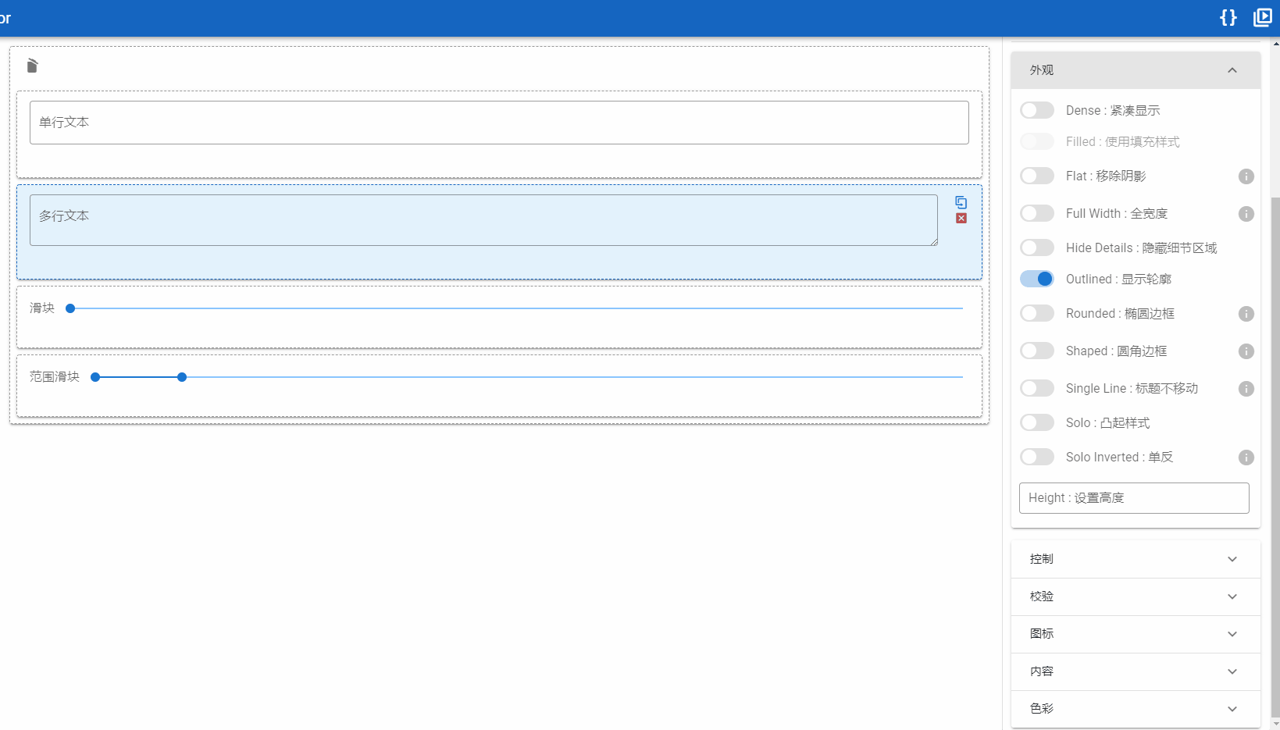Click the preview play icon in header

click(x=1263, y=17)
